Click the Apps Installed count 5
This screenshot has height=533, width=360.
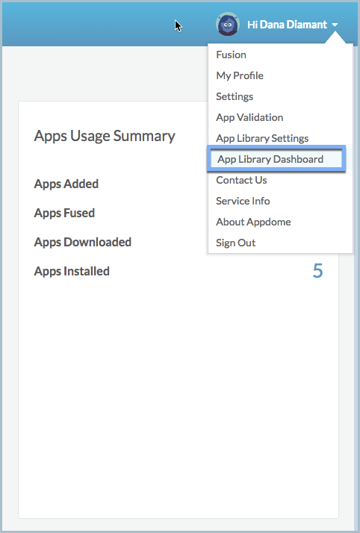pos(317,271)
